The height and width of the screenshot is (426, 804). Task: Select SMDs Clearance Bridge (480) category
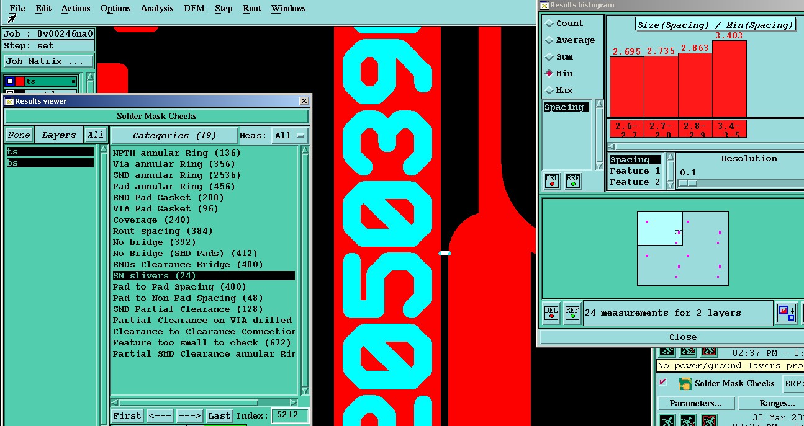[203, 264]
